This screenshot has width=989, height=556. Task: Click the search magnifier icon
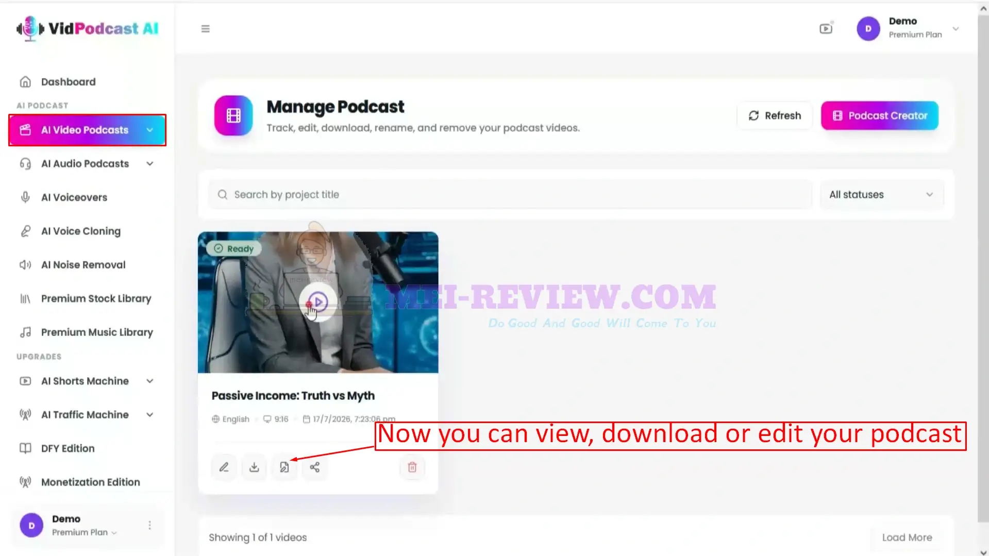[x=223, y=195]
